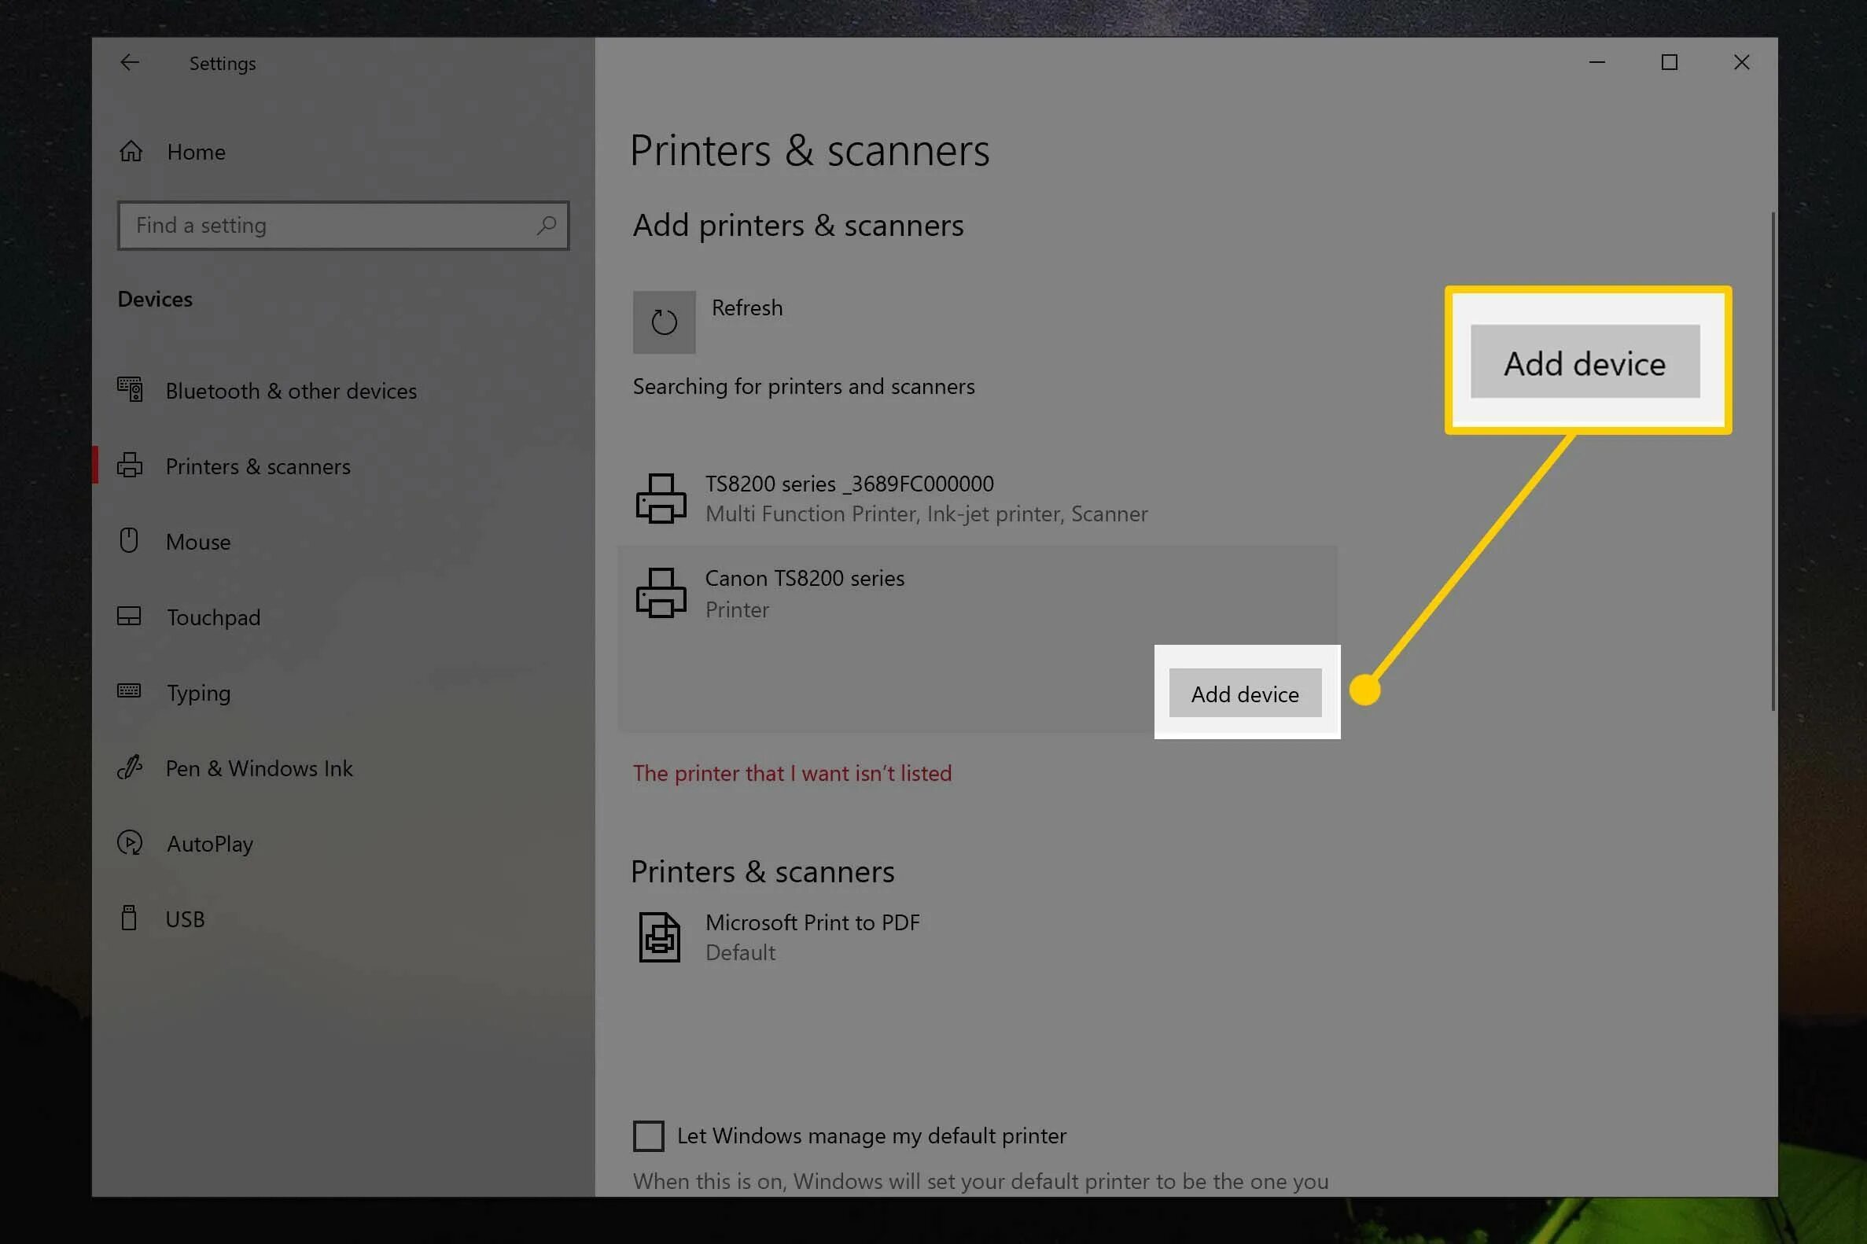Click the back arrow icon

click(129, 63)
